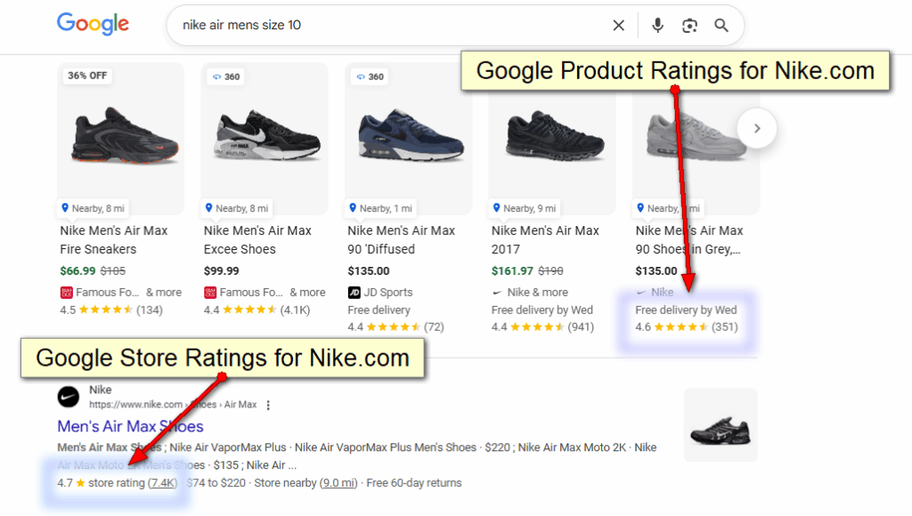Click the Famous Footwear store icon under Excee Shoes
The height and width of the screenshot is (516, 912).
(210, 292)
